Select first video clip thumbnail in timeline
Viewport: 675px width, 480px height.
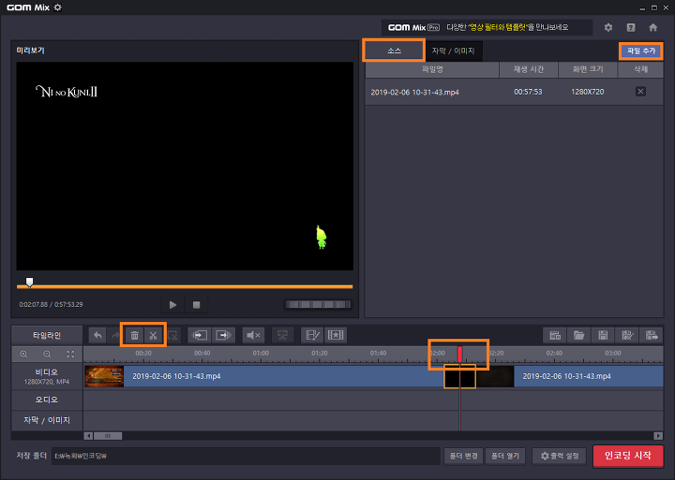[104, 376]
